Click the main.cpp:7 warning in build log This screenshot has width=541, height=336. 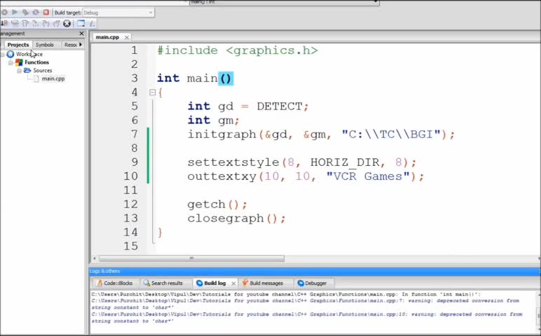point(305,304)
